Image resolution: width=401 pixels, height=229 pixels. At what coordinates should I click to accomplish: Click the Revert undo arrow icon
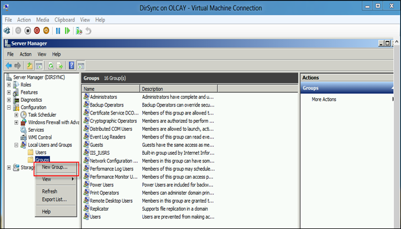[88, 31]
